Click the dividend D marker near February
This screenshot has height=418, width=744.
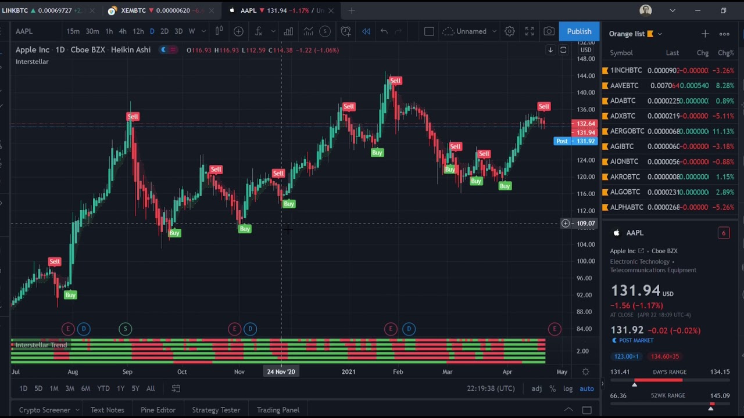409,329
